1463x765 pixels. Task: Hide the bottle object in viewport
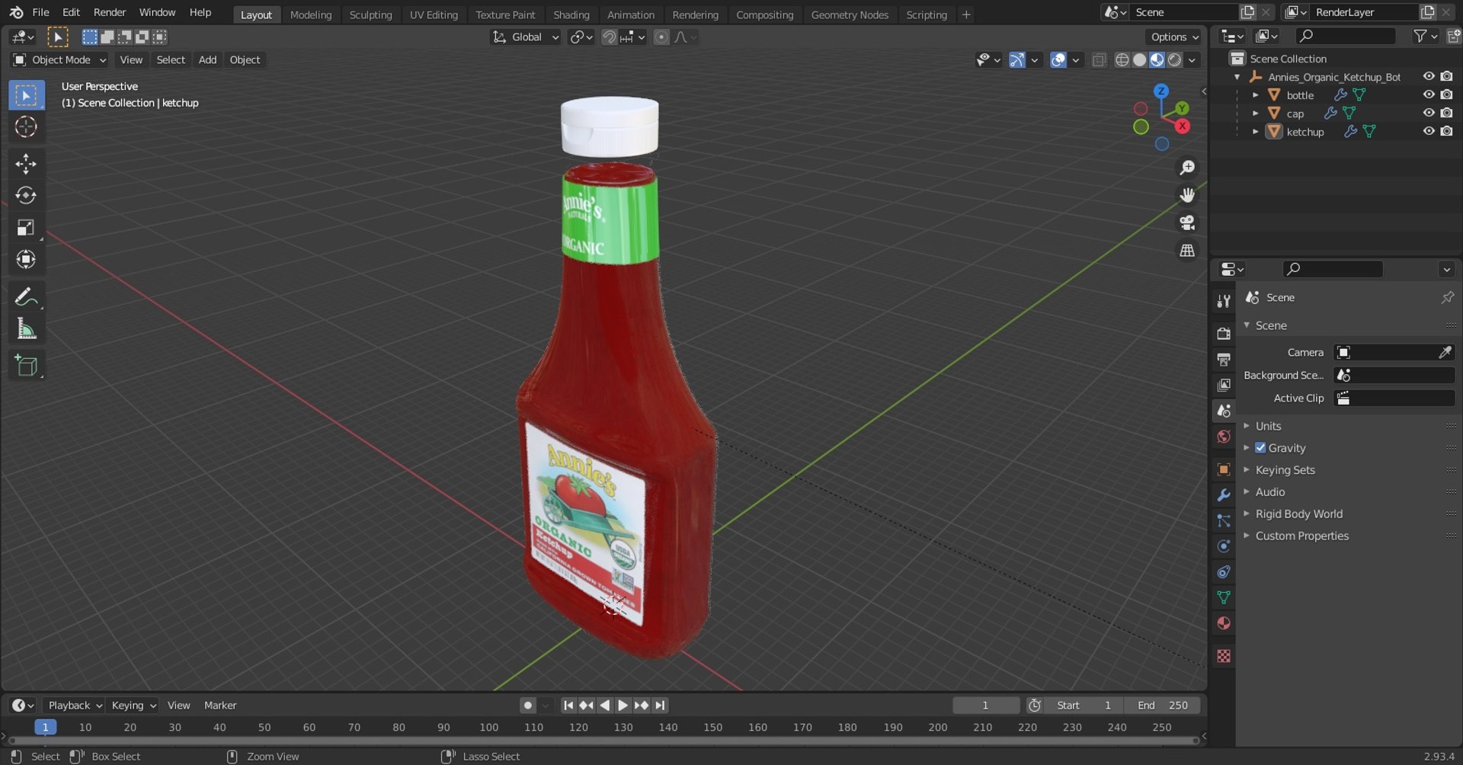[1429, 94]
